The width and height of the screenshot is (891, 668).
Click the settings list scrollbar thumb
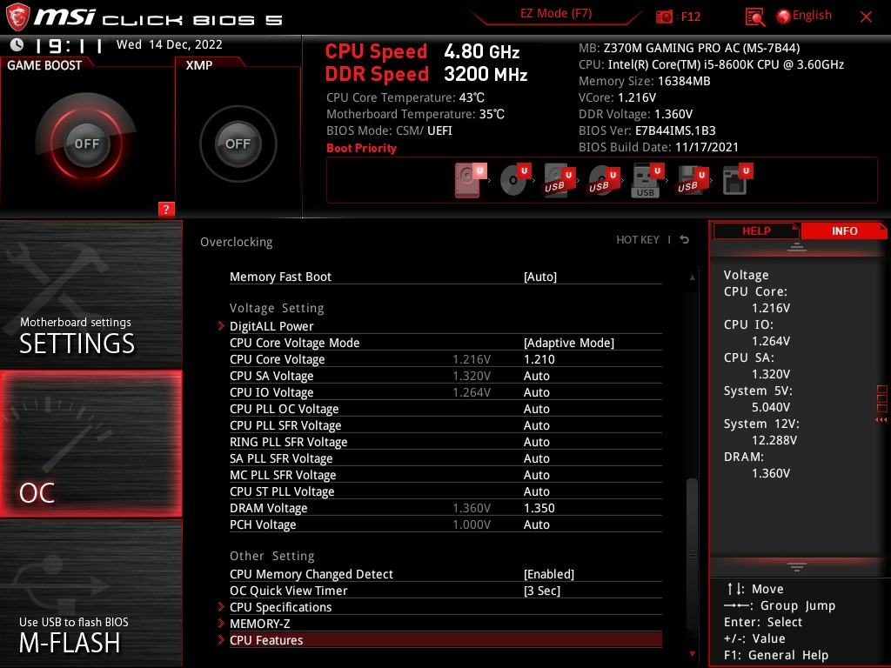point(692,554)
